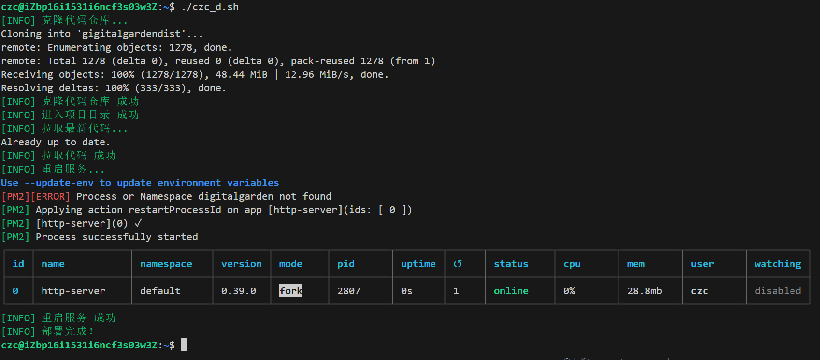
Task: Click the 'status' column header
Action: point(511,264)
